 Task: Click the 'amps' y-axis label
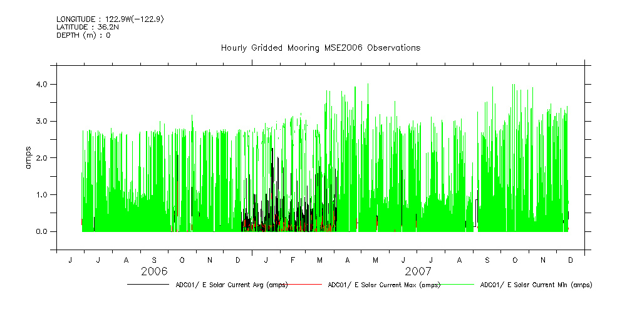(27, 157)
